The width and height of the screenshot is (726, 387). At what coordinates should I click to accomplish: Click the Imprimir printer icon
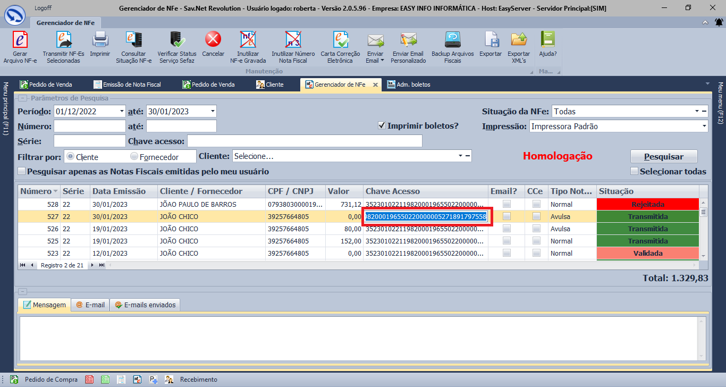(x=100, y=40)
